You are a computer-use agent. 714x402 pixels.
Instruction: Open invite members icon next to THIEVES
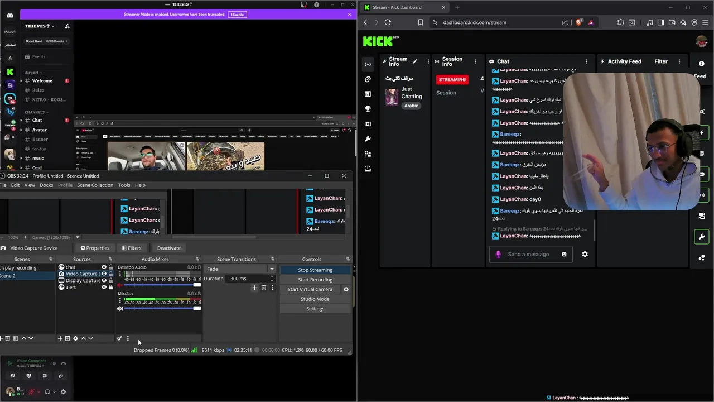[x=67, y=26]
